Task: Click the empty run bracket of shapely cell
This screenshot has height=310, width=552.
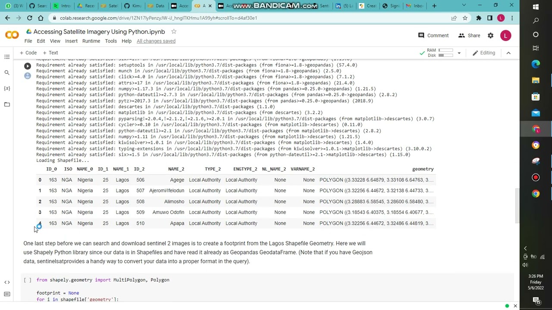Action: click(28, 280)
